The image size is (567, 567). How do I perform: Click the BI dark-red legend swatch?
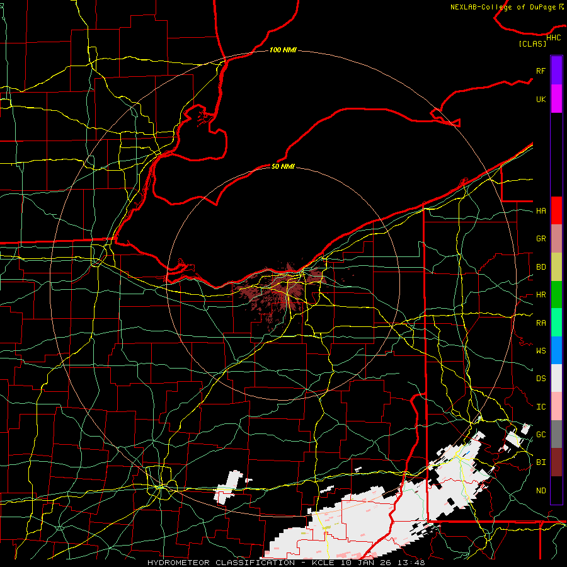[556, 462]
